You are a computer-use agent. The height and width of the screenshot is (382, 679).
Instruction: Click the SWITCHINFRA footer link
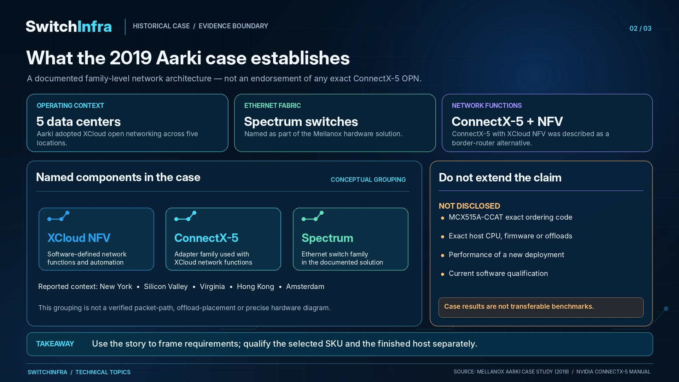pos(47,372)
